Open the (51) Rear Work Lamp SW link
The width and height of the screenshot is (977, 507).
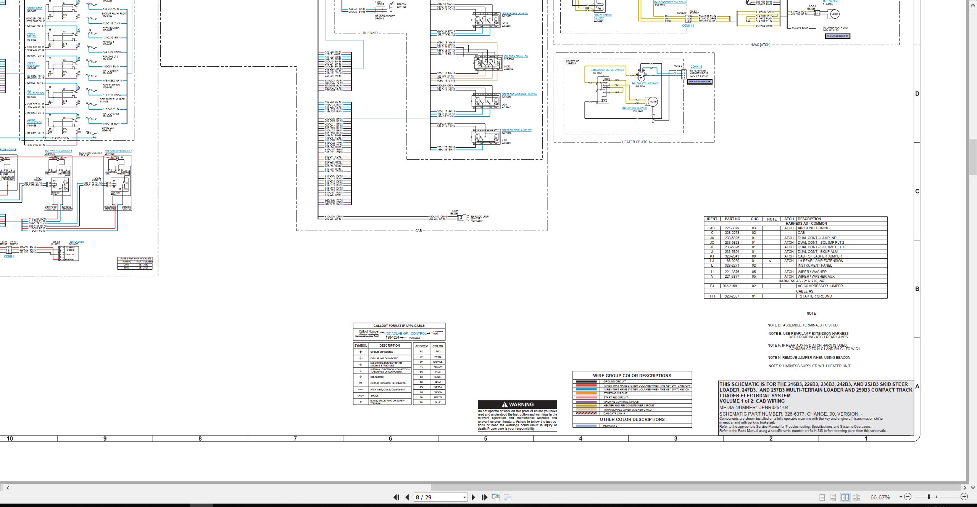516,130
